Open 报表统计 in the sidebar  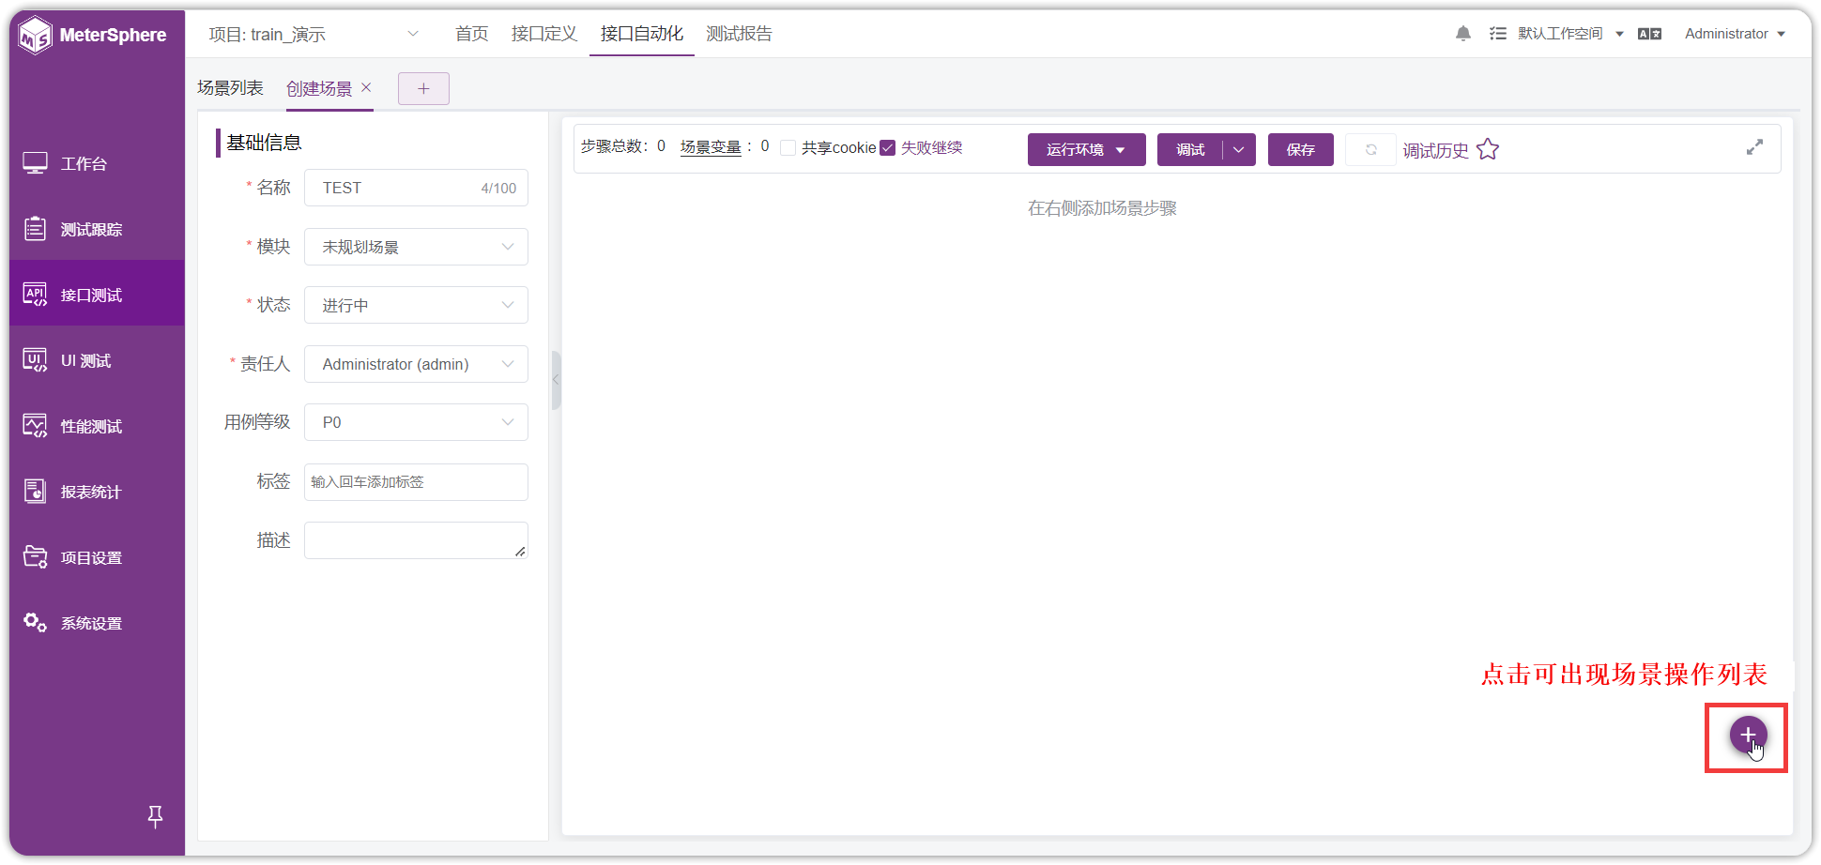click(97, 492)
